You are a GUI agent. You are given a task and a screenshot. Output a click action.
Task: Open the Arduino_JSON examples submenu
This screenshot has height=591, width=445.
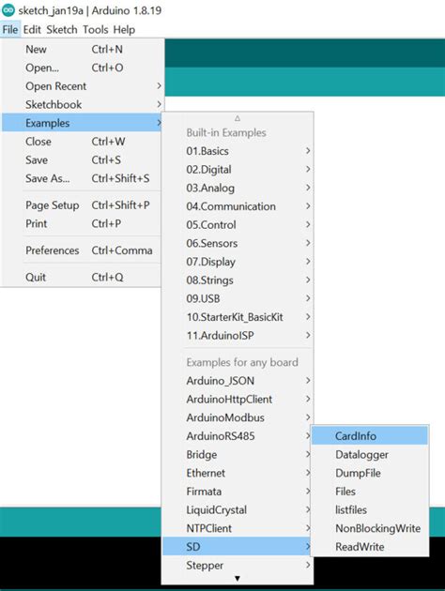click(238, 381)
